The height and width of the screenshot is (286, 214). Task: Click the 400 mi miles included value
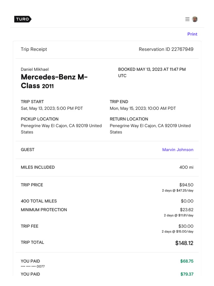pyautogui.click(x=186, y=167)
